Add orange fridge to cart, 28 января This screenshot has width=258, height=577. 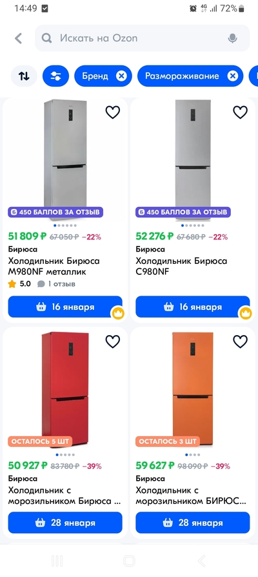193,523
